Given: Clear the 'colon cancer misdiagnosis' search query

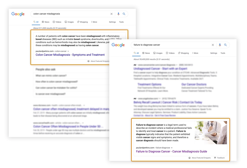Looking at the screenshot, I should [x=111, y=14].
